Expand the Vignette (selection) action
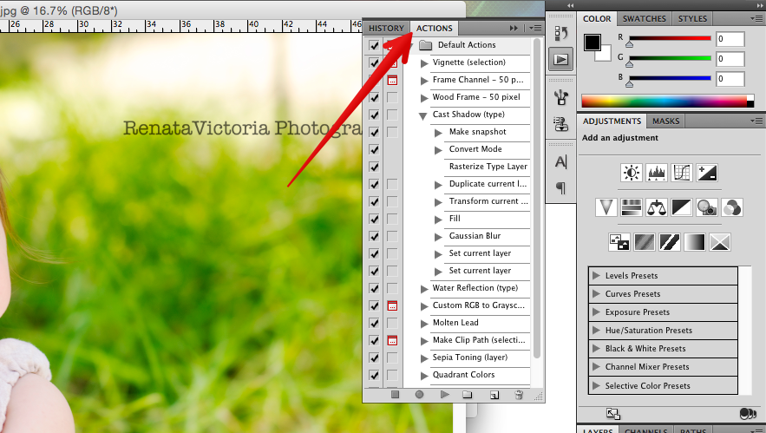 [x=424, y=63]
